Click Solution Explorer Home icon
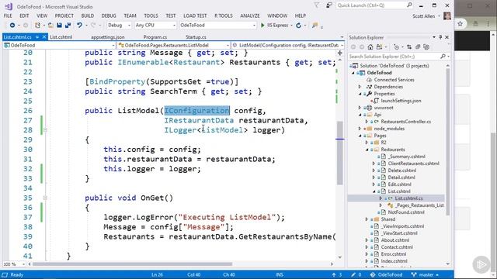 370,47
